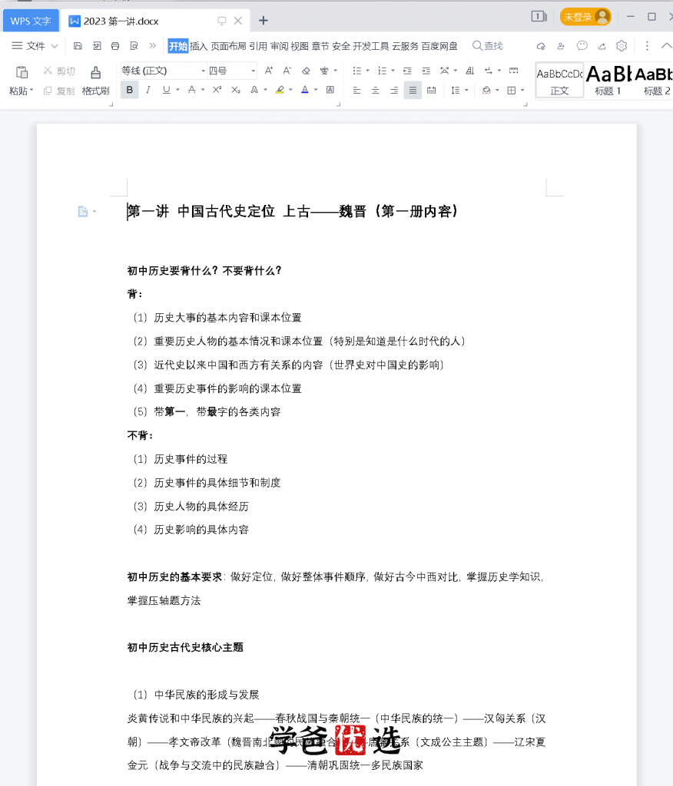Click the Distributed alignment icon
Viewport: 673px width, 786px height.
(x=431, y=91)
